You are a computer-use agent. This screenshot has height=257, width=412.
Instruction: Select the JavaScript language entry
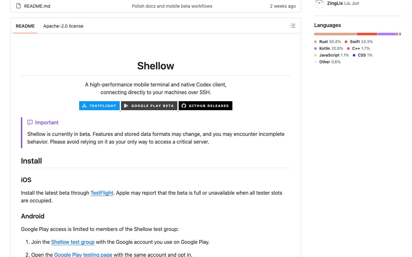click(x=332, y=55)
